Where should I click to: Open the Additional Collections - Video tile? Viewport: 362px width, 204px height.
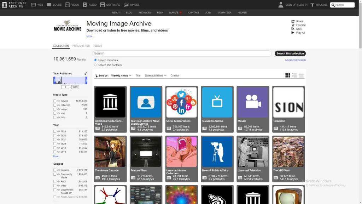click(x=110, y=109)
